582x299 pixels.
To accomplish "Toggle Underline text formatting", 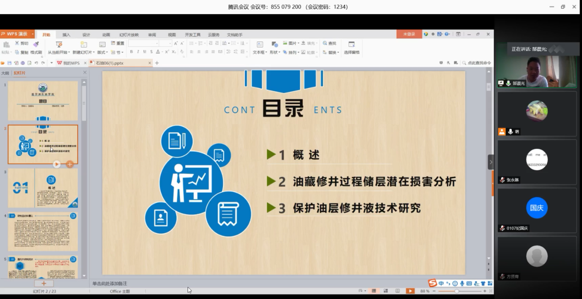I will (x=144, y=52).
